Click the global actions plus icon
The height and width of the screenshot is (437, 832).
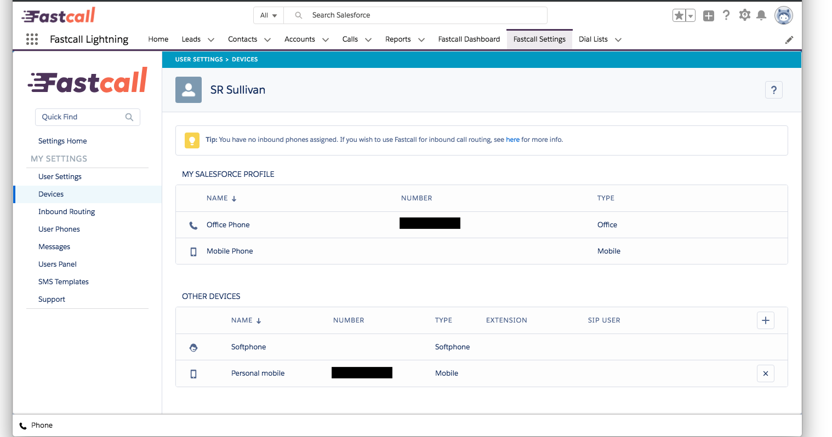point(709,16)
